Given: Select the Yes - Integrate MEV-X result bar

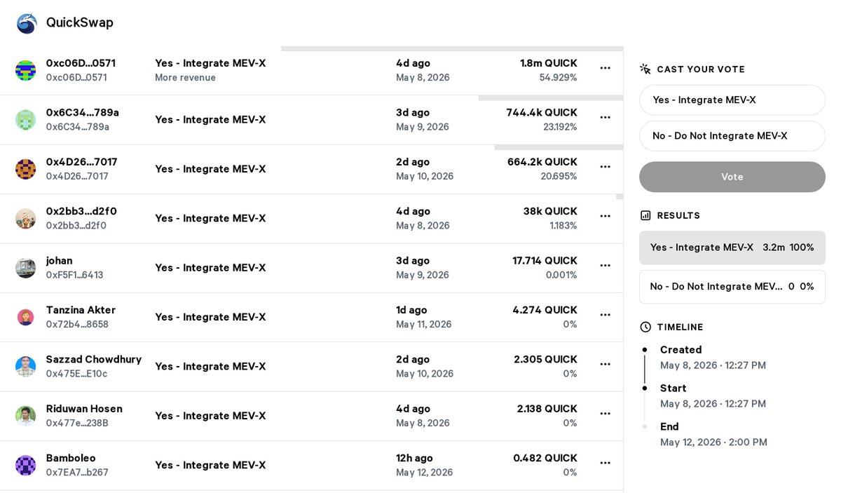Looking at the screenshot, I should tap(732, 248).
